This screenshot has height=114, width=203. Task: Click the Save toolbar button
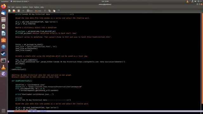30,11
